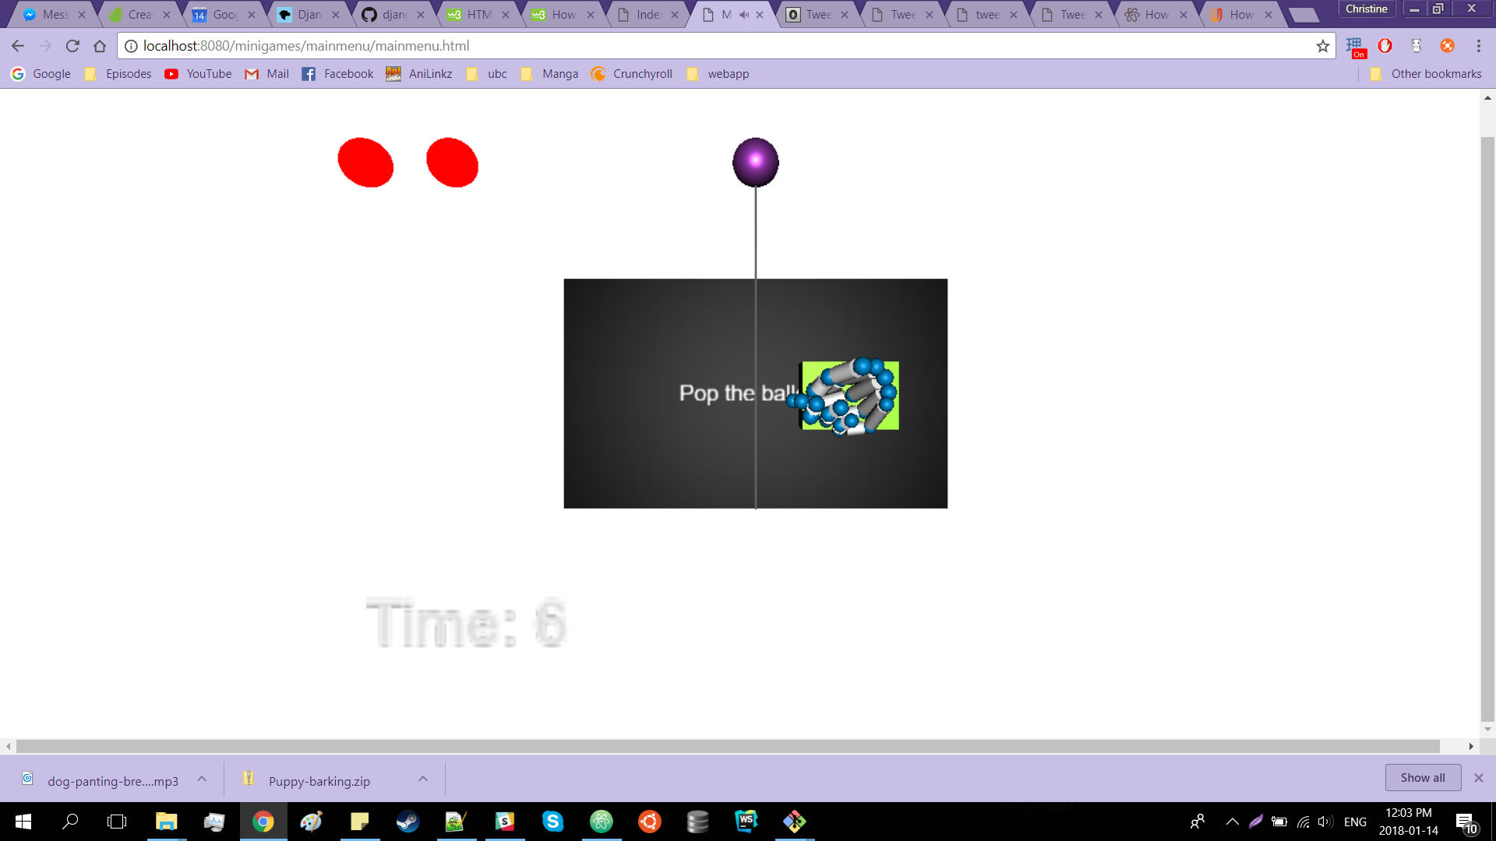The width and height of the screenshot is (1496, 841).
Task: Click the left red circle
Action: [x=365, y=163]
